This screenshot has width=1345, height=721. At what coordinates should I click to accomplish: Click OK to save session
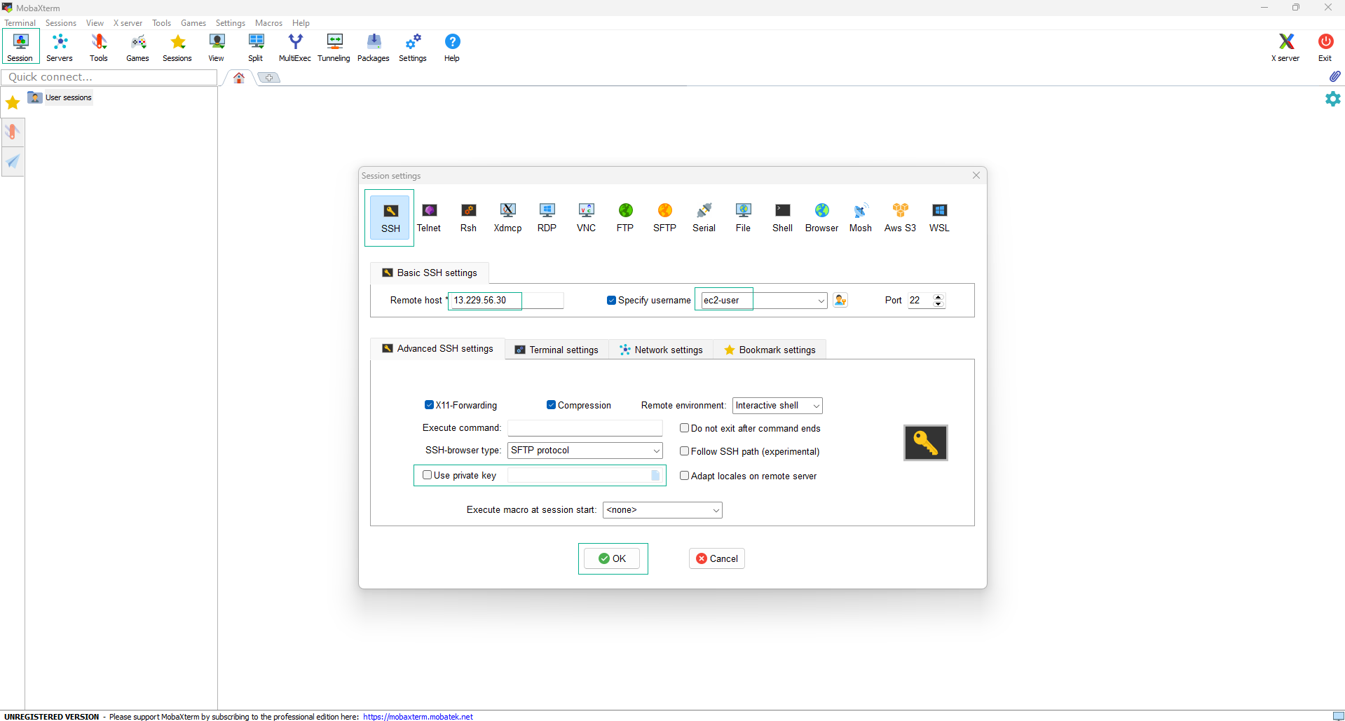click(x=613, y=558)
